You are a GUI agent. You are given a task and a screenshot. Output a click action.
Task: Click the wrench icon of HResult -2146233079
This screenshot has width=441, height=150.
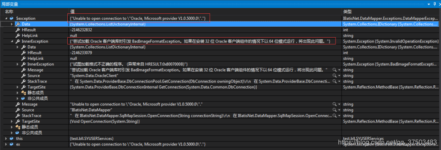point(23,53)
